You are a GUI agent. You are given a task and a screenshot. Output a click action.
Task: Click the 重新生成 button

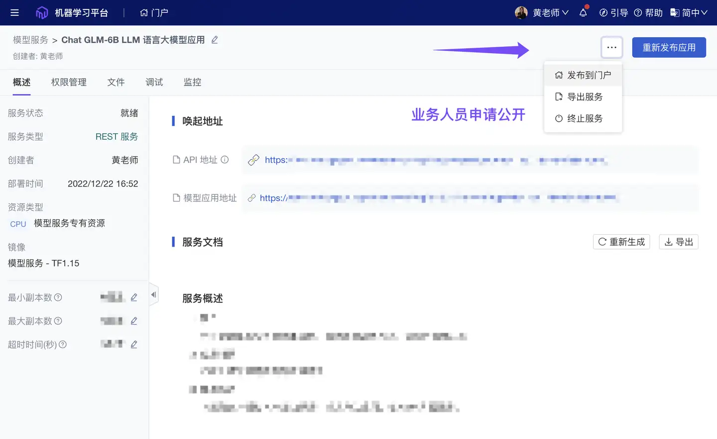(621, 242)
